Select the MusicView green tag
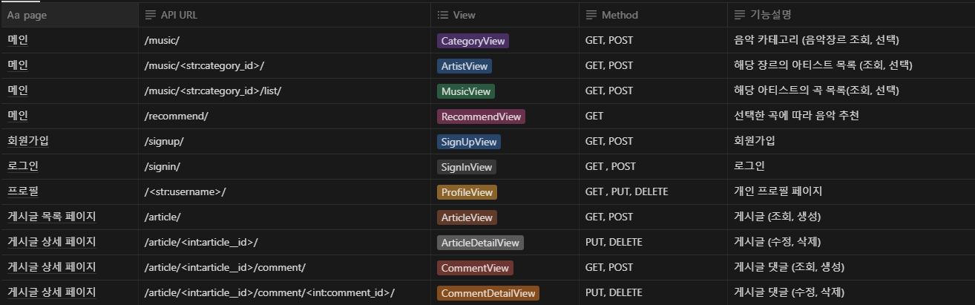Screen dimensions: 975x305 point(465,91)
